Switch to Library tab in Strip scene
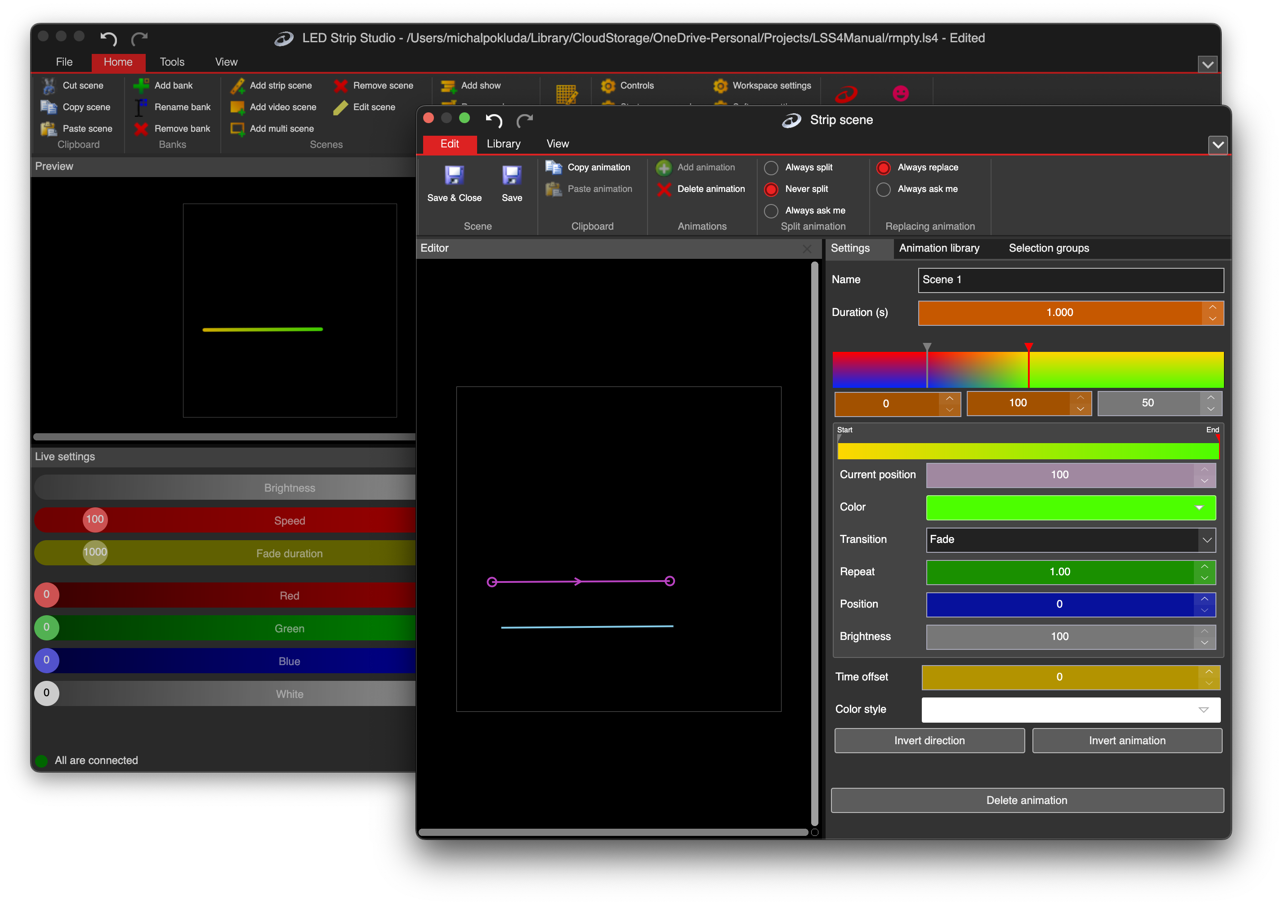This screenshot has width=1282, height=906. coord(503,144)
